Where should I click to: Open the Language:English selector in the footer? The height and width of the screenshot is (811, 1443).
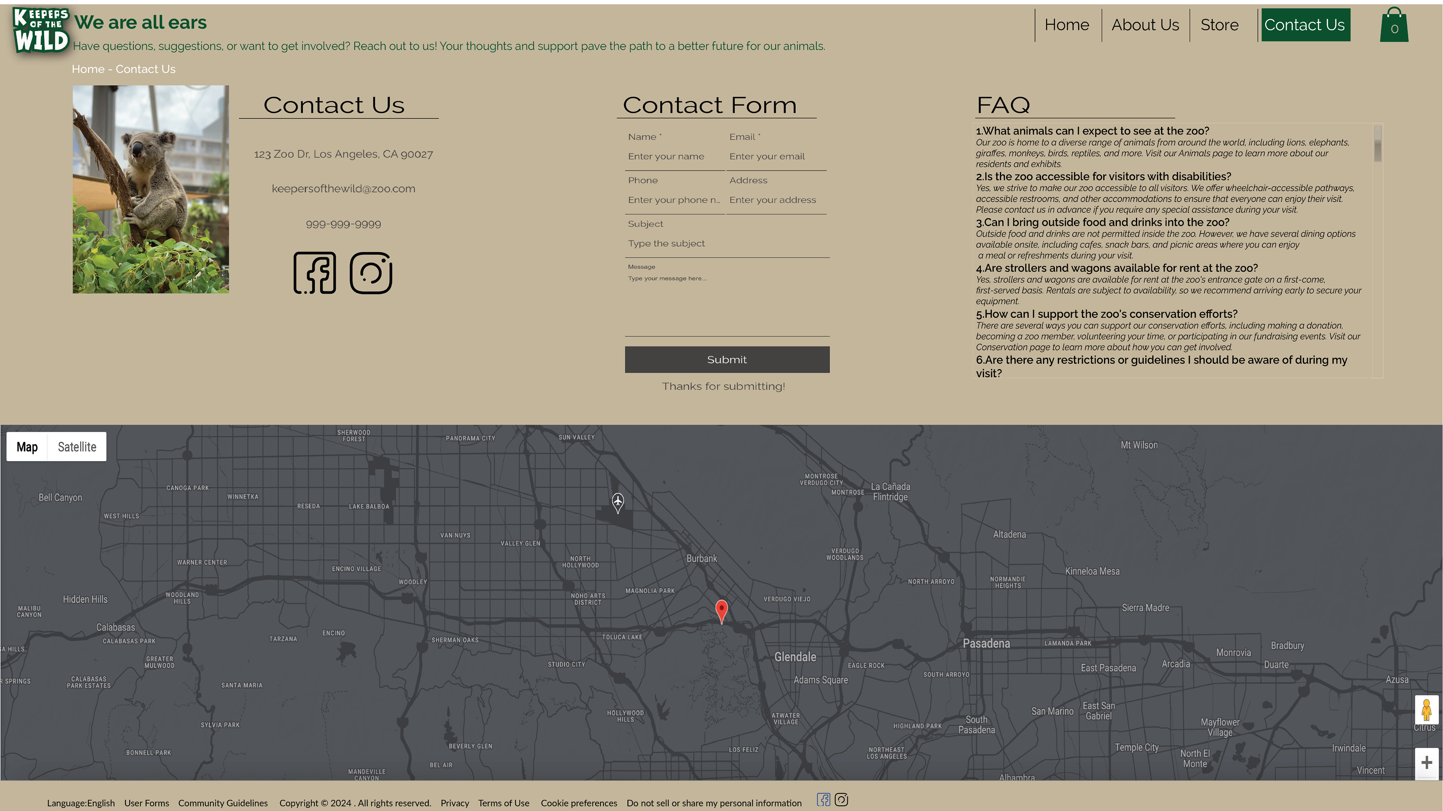tap(81, 803)
